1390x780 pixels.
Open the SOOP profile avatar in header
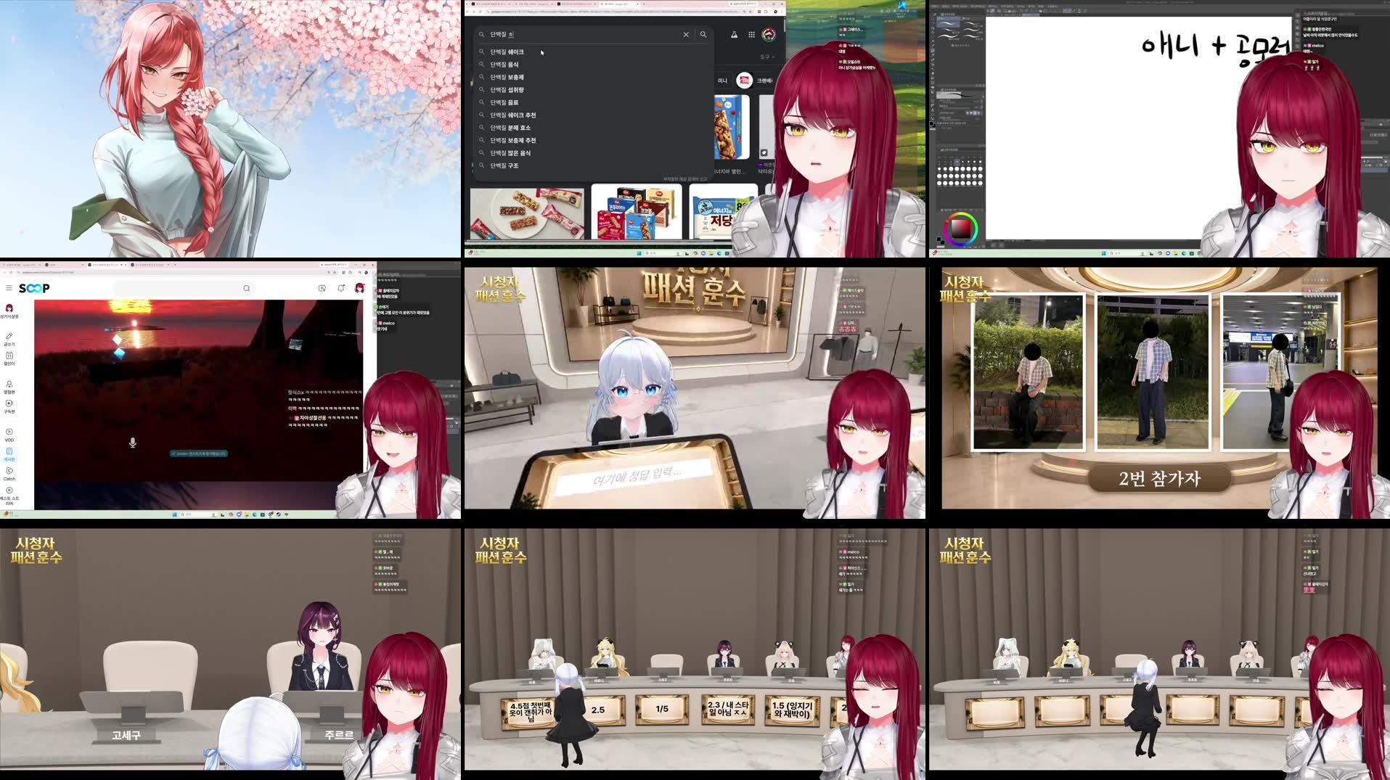(x=359, y=288)
